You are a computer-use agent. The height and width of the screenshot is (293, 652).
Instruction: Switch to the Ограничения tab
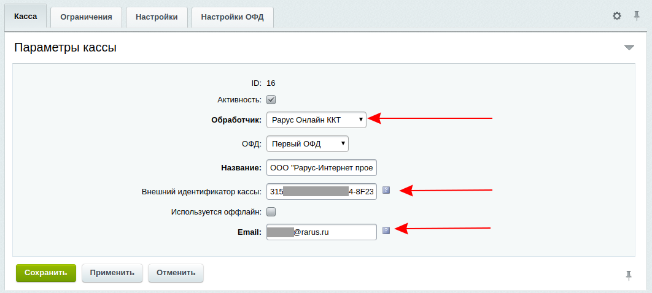coord(86,17)
